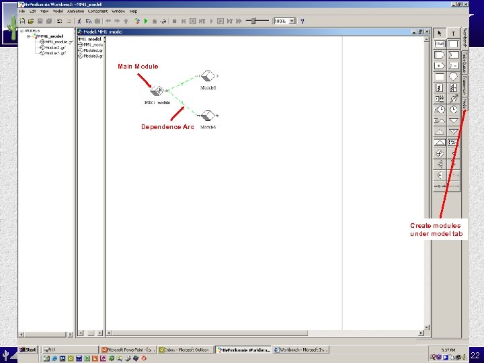
Task: Click the animation speed slider handle
Action: [253, 21]
